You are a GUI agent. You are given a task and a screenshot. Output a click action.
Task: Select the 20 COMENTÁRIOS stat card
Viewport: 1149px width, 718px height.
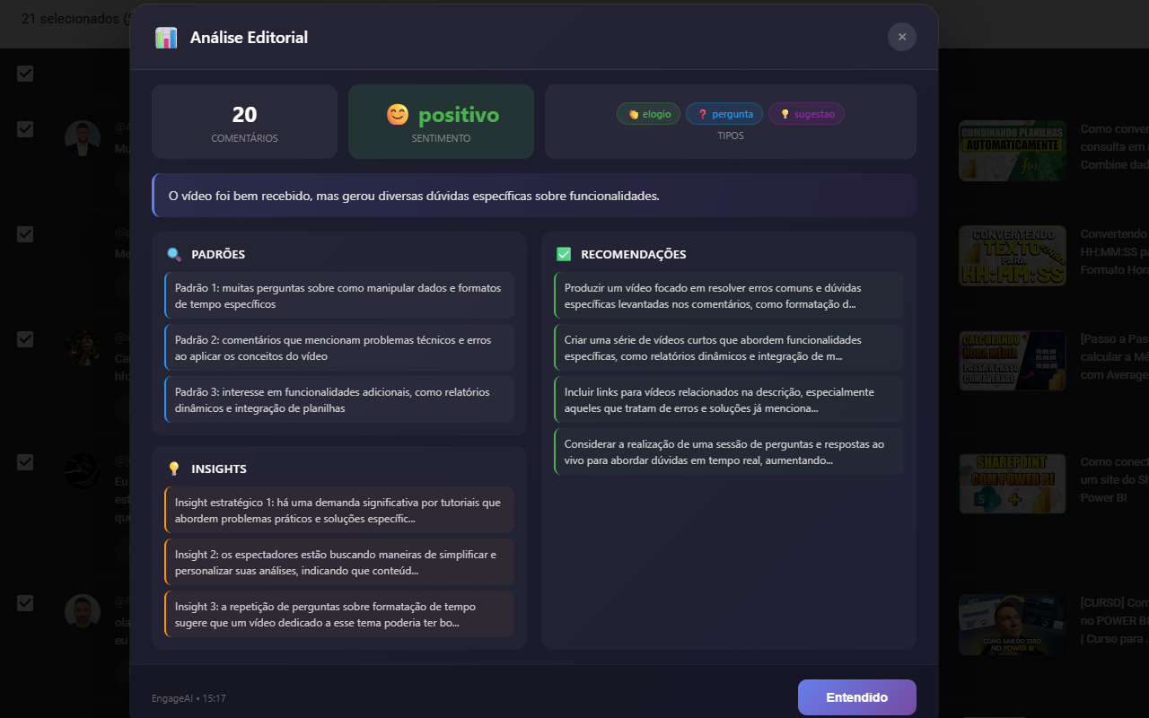(244, 121)
